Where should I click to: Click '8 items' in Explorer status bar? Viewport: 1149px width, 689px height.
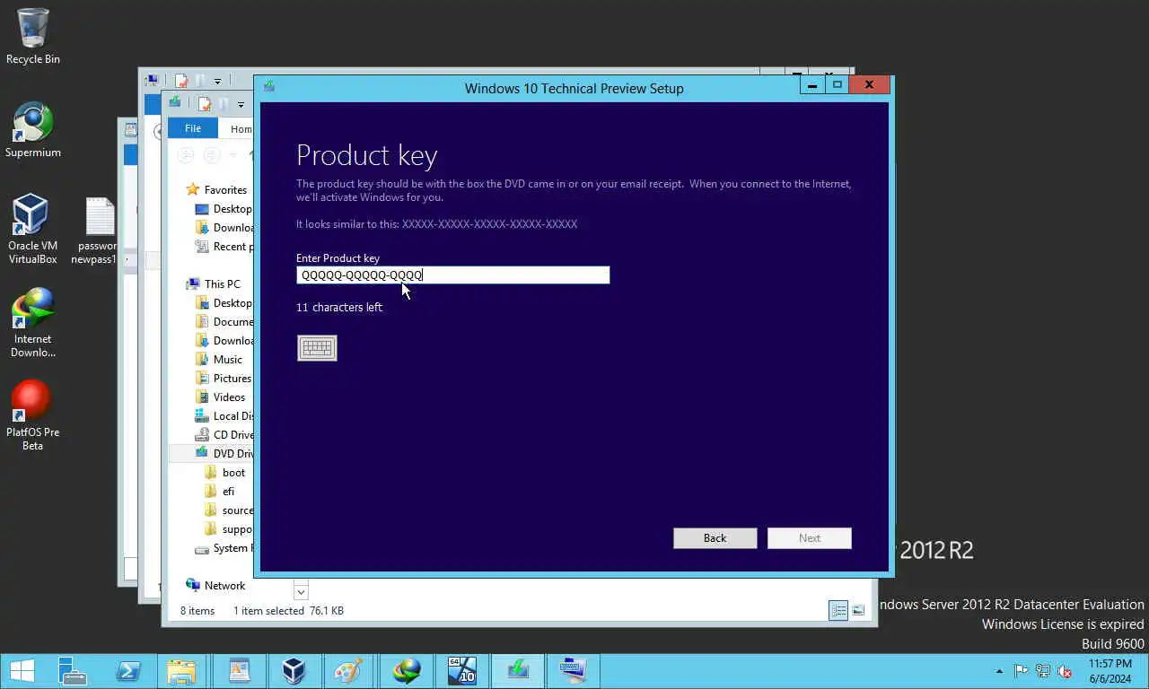197,611
